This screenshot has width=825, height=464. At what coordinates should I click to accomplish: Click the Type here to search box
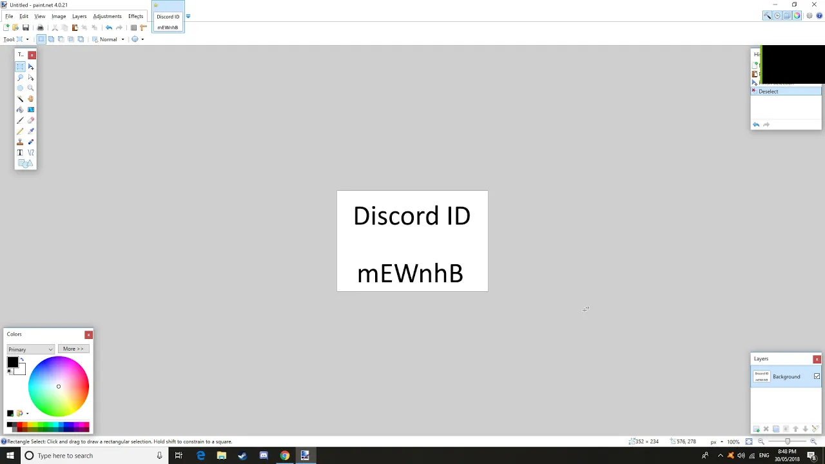[x=94, y=456]
